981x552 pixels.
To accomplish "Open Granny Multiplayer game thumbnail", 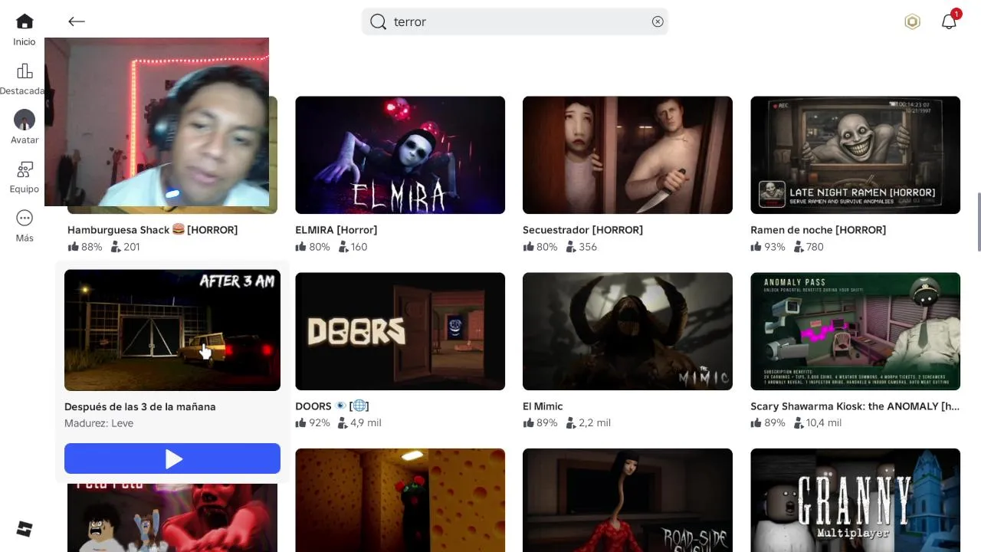I will tap(855, 500).
